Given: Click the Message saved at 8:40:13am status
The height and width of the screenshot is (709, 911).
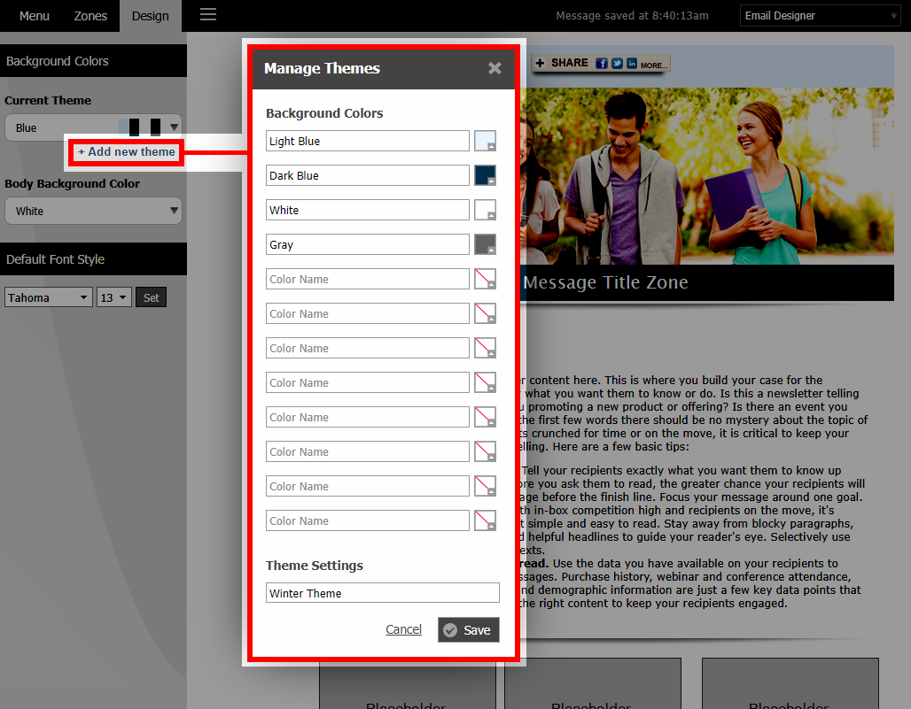Looking at the screenshot, I should pos(632,16).
